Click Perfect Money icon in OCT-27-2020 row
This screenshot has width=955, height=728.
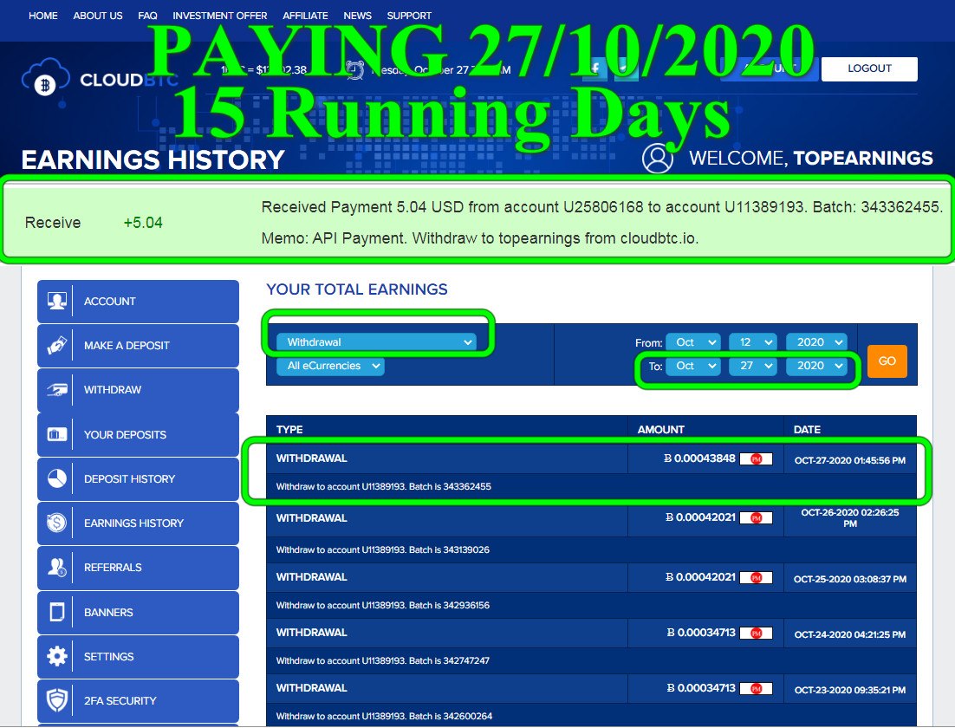(x=756, y=459)
